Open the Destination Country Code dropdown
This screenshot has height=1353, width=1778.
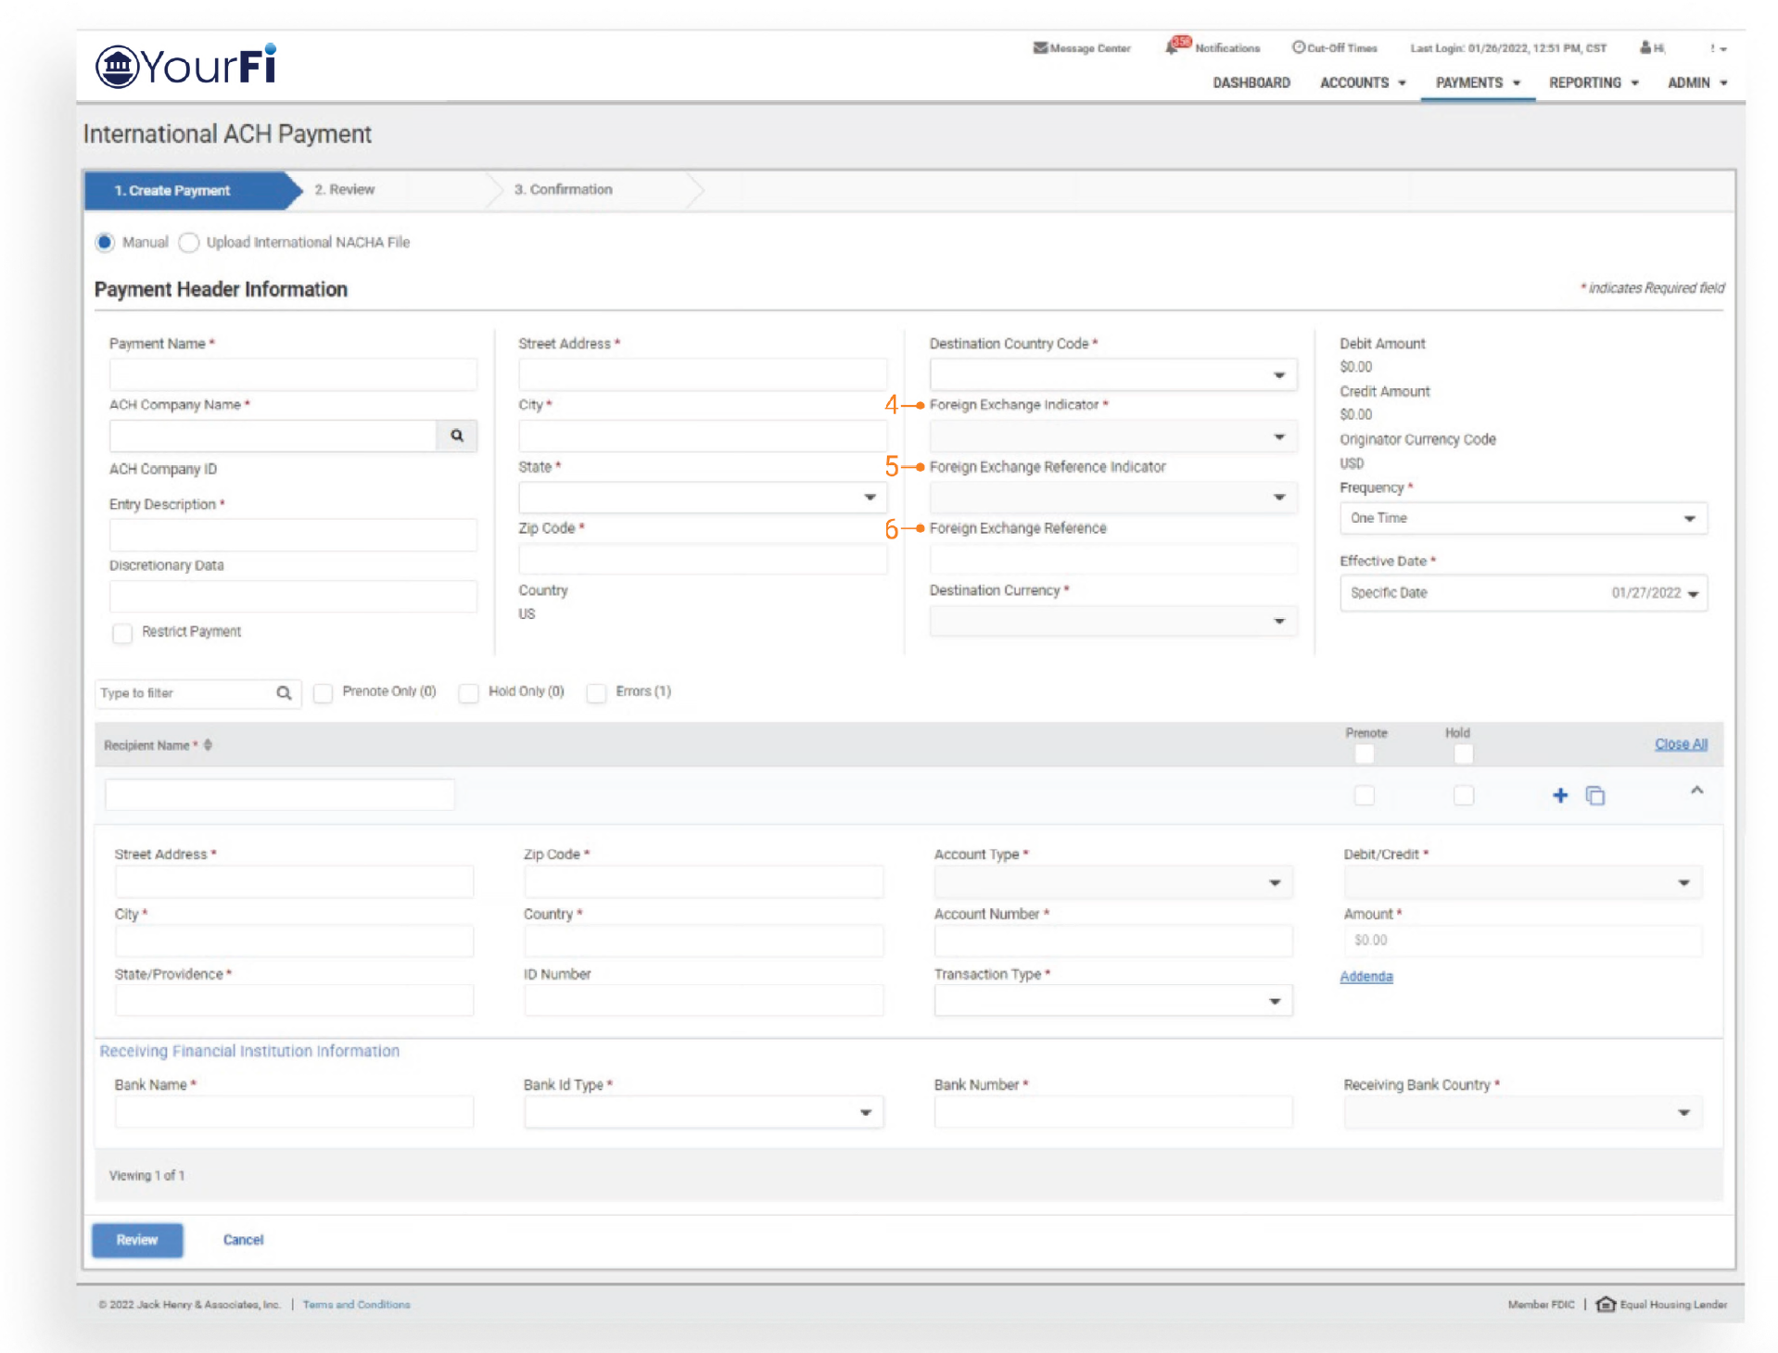point(1112,375)
